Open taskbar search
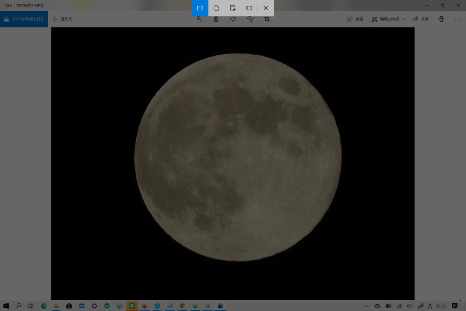The width and height of the screenshot is (466, 311). [19, 306]
